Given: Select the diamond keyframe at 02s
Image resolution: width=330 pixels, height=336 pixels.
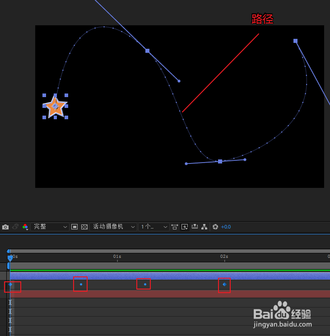Looking at the screenshot, I should (x=224, y=285).
